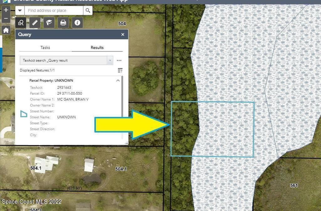
Task: Switch to the Tasks tab
Action: 45,47
